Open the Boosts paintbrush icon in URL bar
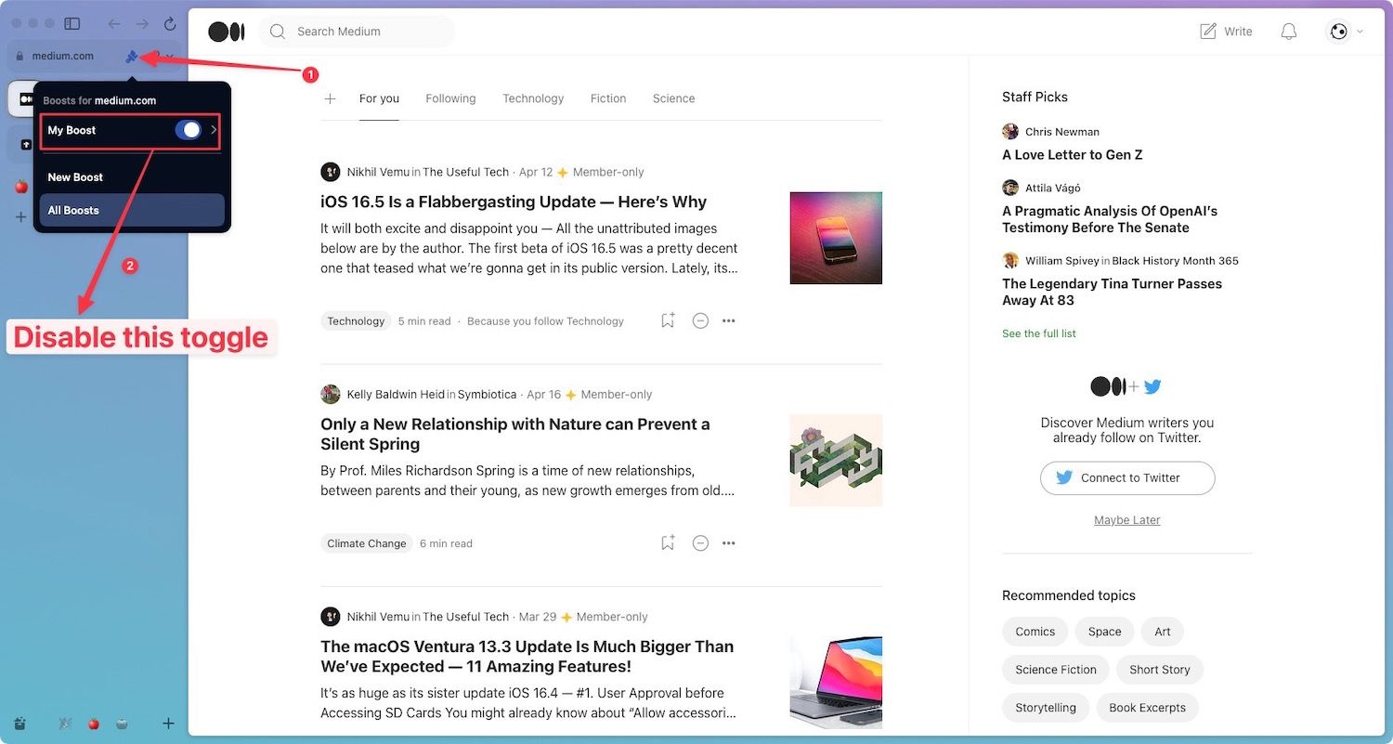Image resolution: width=1393 pixels, height=744 pixels. [x=132, y=57]
